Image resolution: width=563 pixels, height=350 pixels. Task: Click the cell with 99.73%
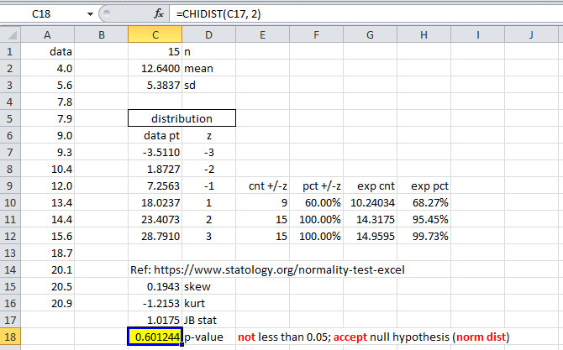point(424,236)
